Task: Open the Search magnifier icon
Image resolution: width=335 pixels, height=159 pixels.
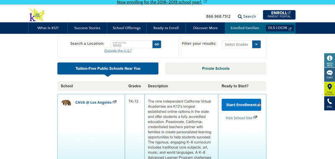Action: click(x=240, y=16)
